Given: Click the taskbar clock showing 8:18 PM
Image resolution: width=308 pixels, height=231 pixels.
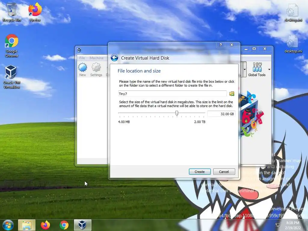Looking at the screenshot, I should tap(293, 225).
